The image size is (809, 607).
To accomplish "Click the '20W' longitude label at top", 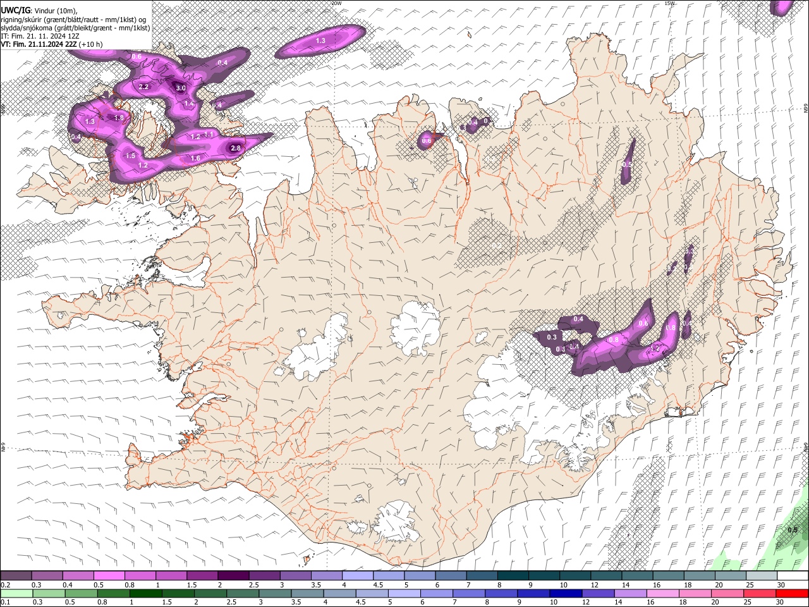I will point(336,3).
